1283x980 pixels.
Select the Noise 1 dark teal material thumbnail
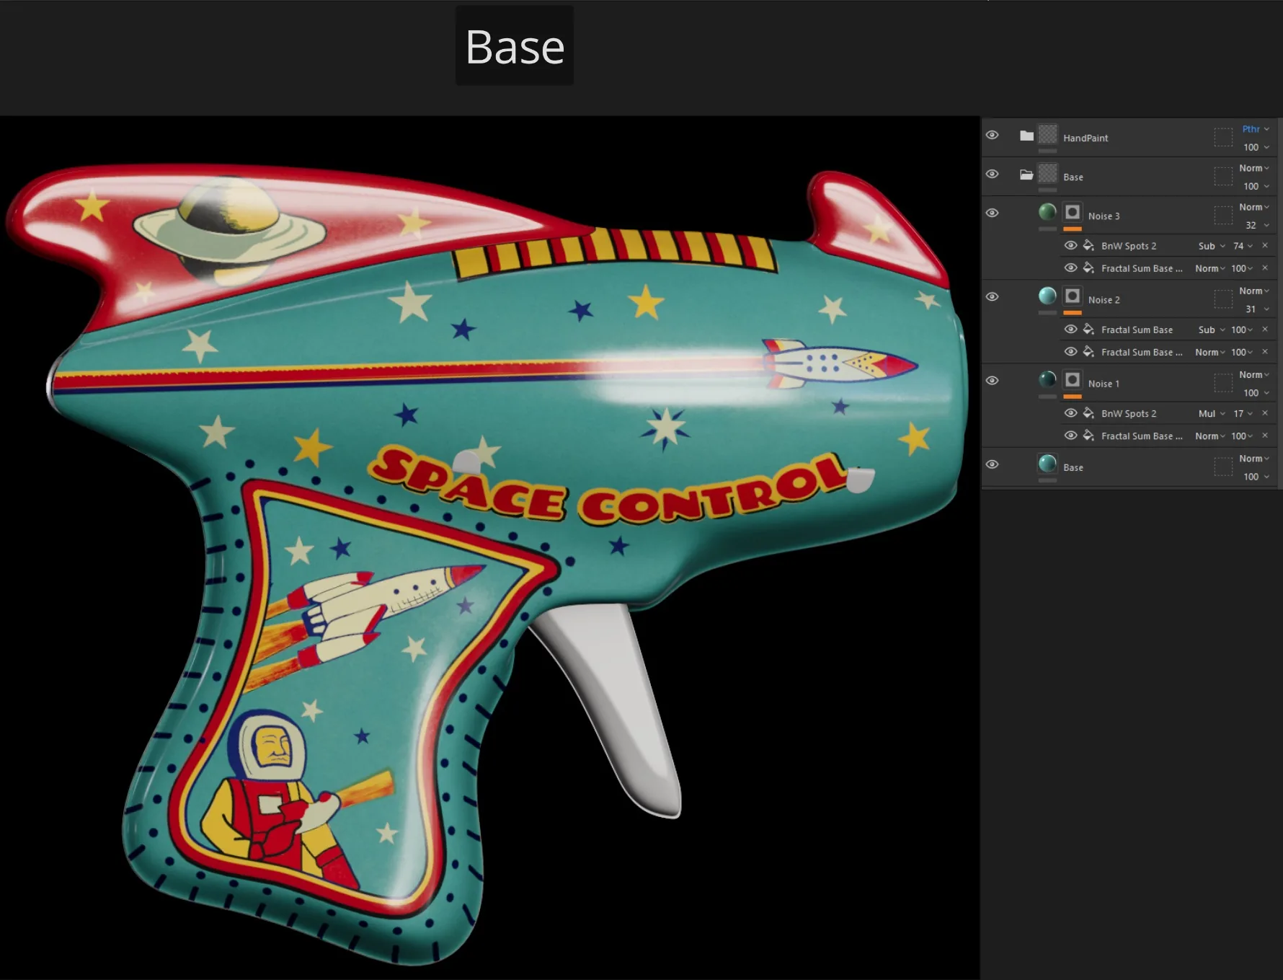(1047, 379)
